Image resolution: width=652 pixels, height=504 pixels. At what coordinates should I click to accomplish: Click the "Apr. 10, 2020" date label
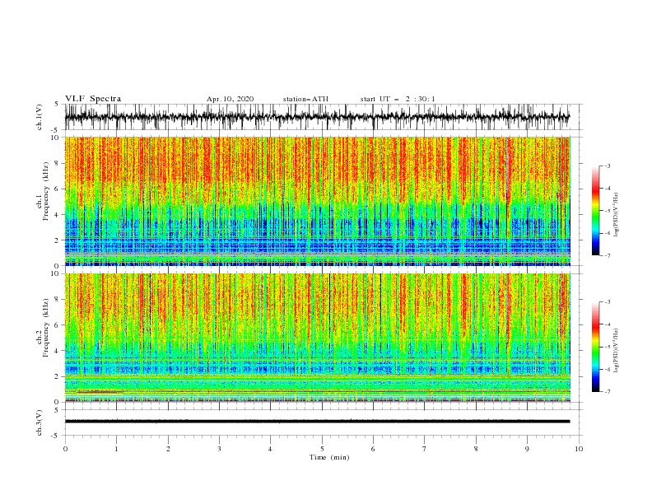[x=230, y=99]
